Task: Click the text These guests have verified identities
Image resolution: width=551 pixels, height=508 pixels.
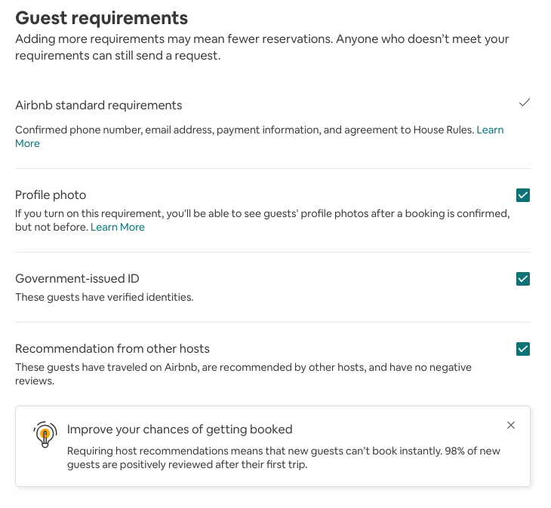Action: click(x=104, y=297)
